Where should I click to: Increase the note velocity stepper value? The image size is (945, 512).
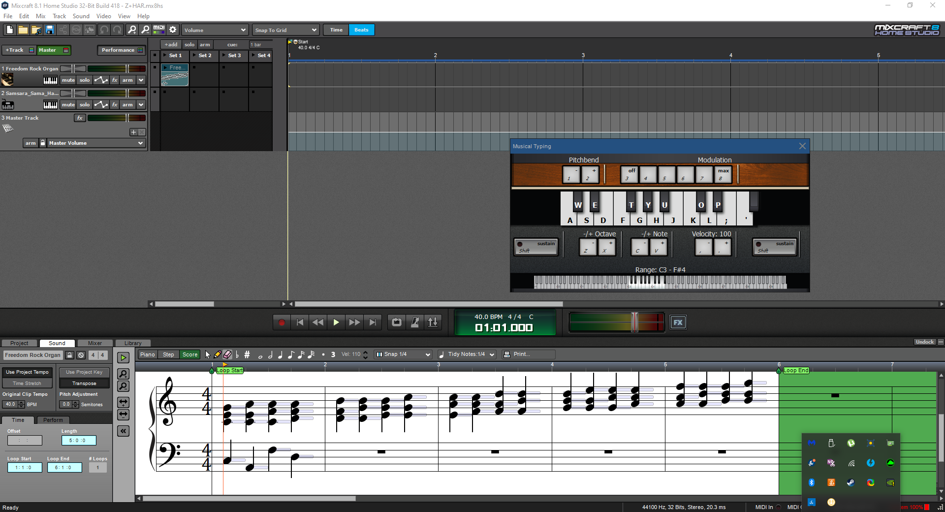tap(365, 352)
